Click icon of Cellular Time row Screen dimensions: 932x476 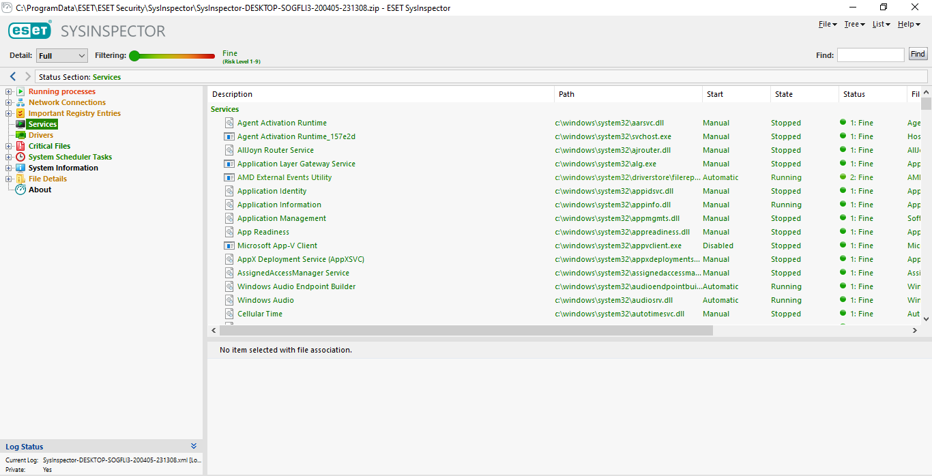coord(230,314)
